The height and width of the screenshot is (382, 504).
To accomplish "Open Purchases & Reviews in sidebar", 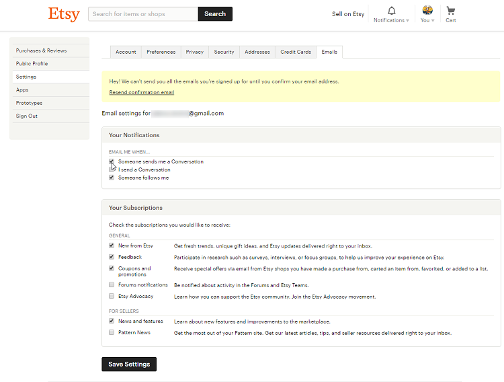I will click(x=42, y=50).
